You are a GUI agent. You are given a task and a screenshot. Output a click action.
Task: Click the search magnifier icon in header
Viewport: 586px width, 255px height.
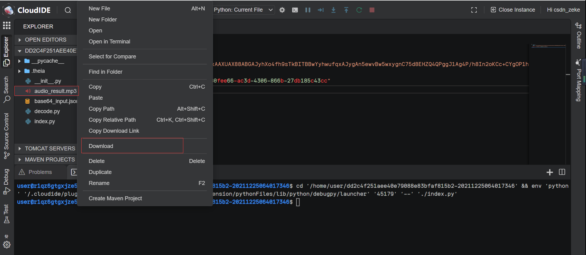pyautogui.click(x=68, y=10)
